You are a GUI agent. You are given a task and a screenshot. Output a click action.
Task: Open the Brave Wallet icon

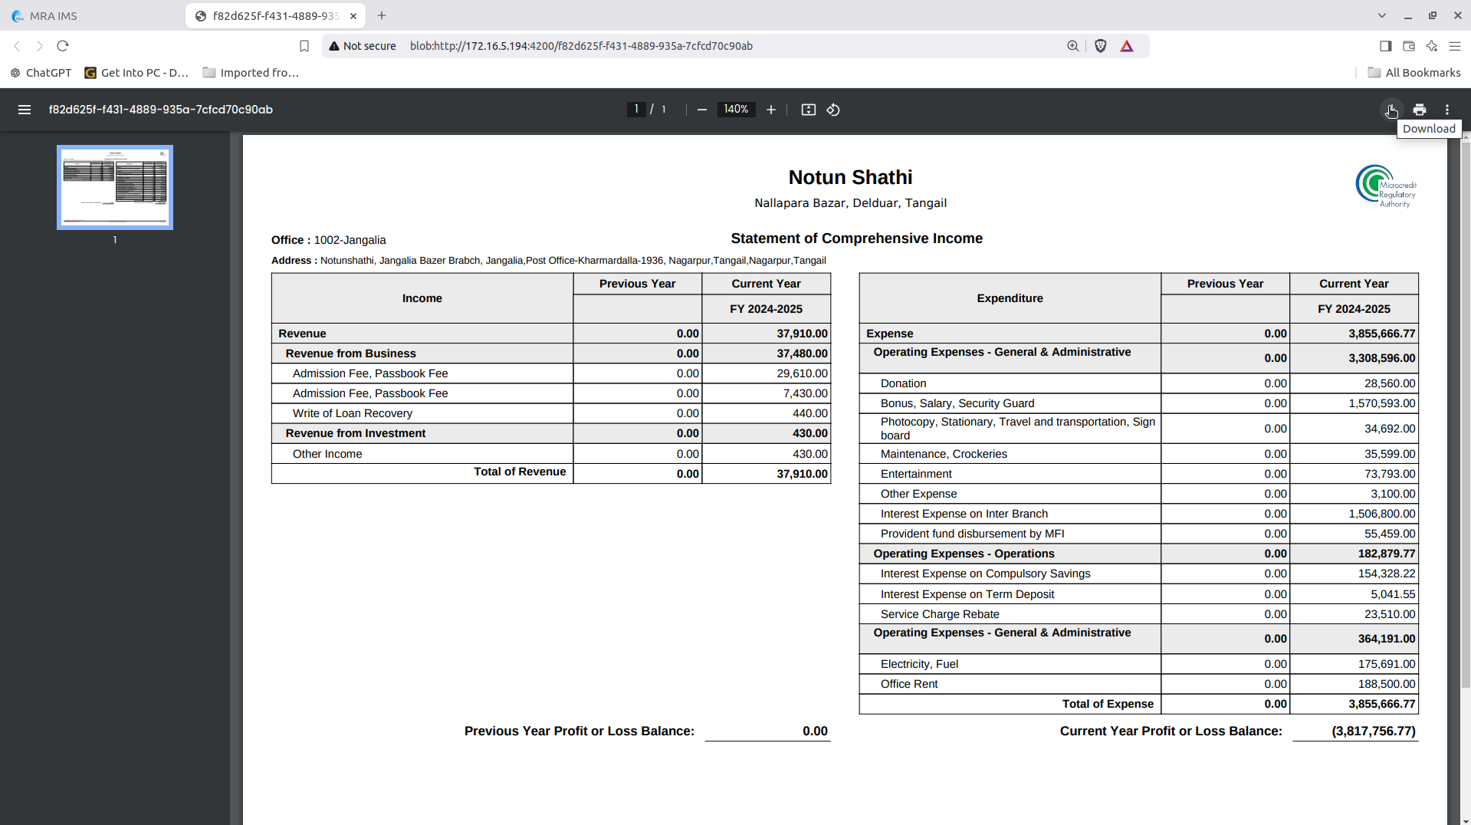[1409, 46]
